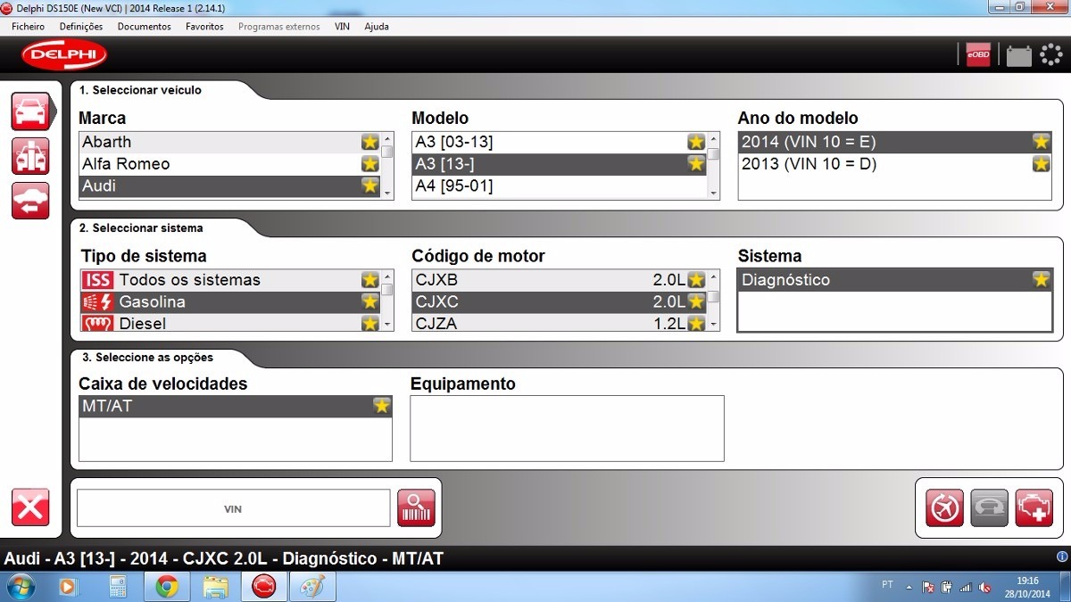This screenshot has height=602, width=1071.
Task: Click the eOBD icon in header
Action: point(978,55)
